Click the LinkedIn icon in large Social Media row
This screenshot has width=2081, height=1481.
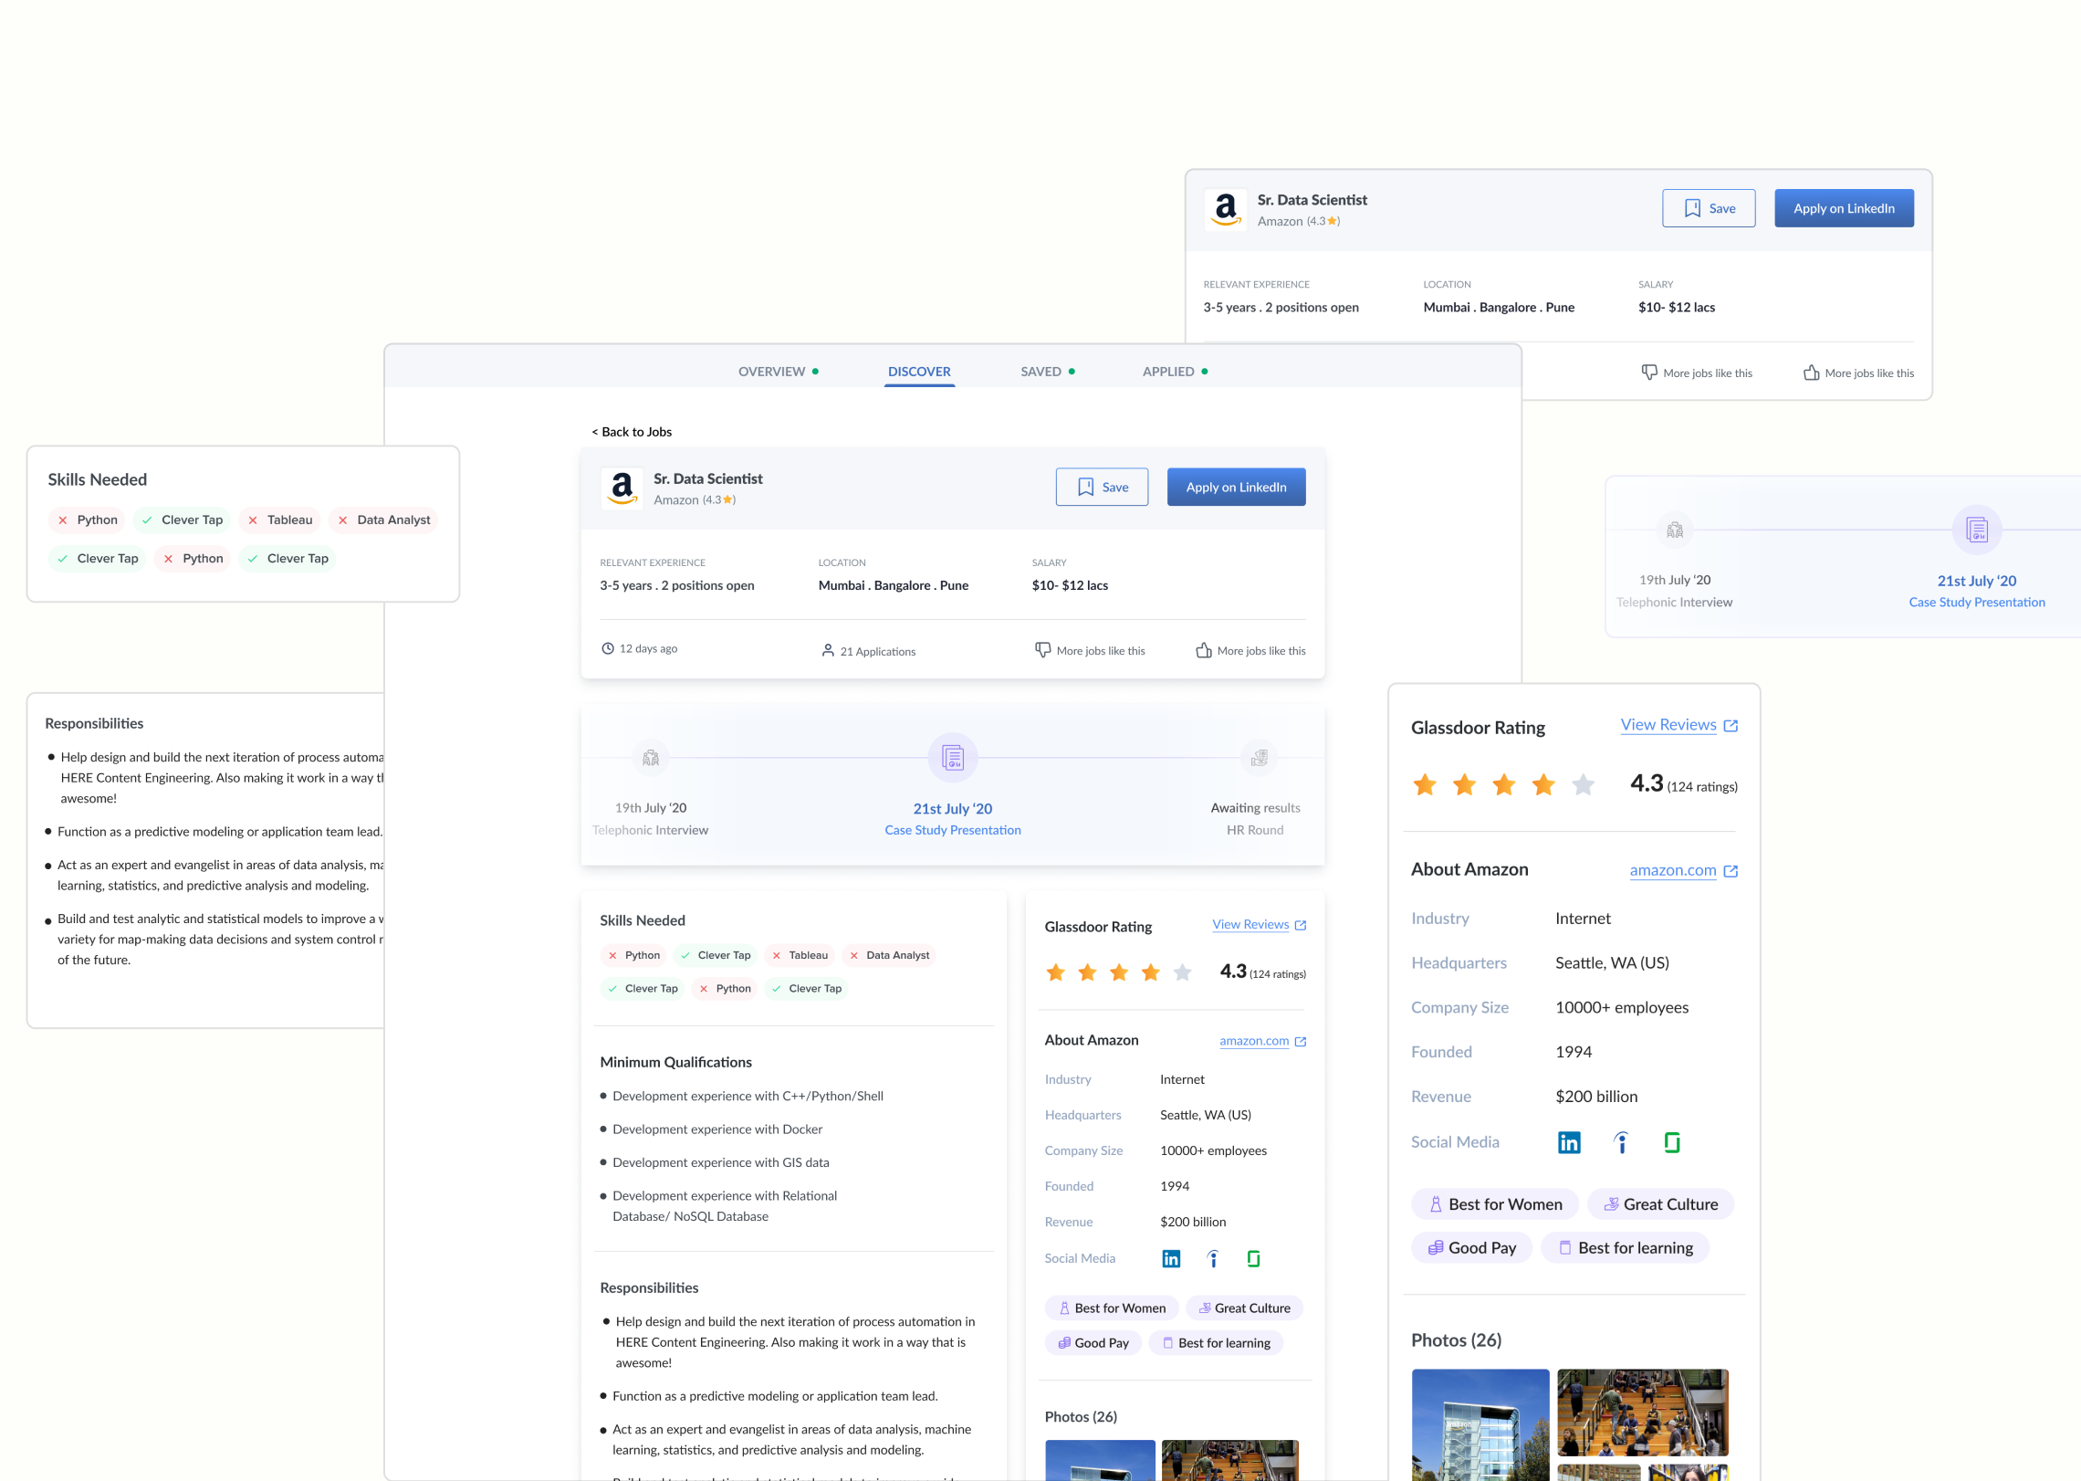pos(1568,1142)
